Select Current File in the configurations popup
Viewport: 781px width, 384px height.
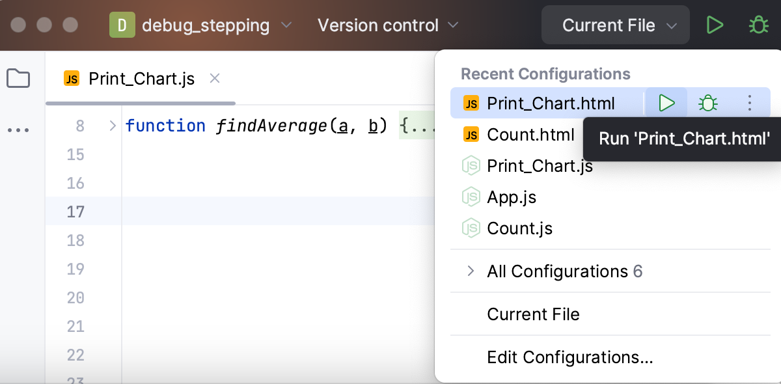[x=534, y=314]
